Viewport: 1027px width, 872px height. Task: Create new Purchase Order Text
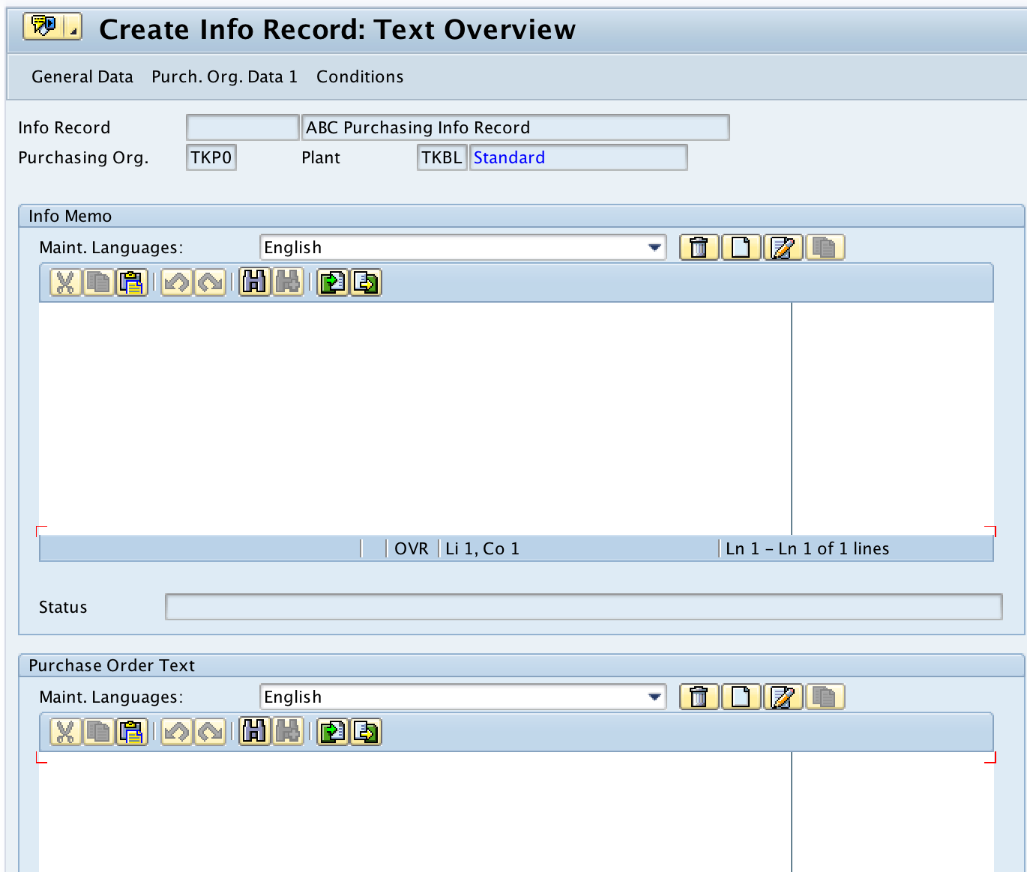point(741,697)
